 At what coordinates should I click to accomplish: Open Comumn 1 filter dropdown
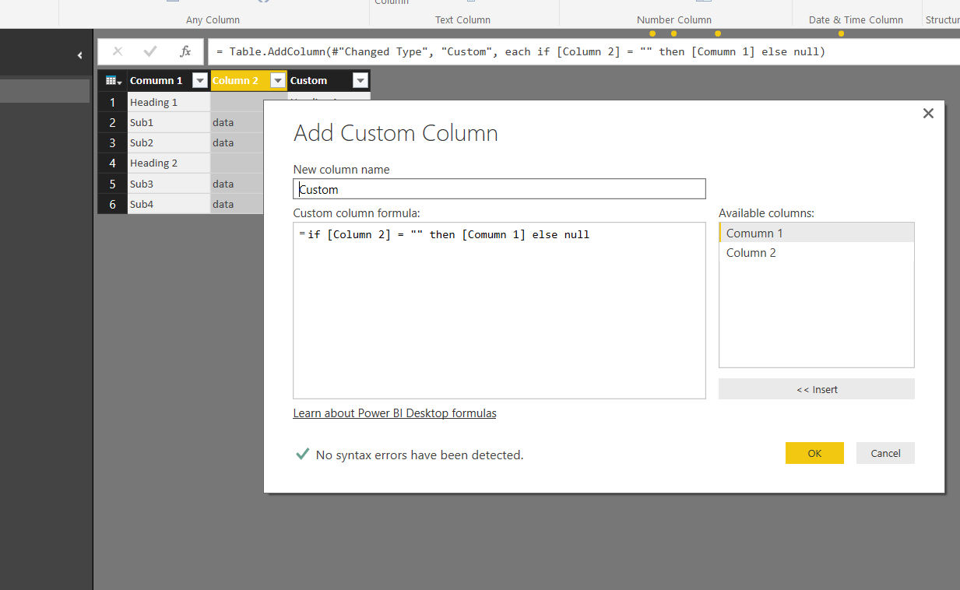pyautogui.click(x=200, y=80)
